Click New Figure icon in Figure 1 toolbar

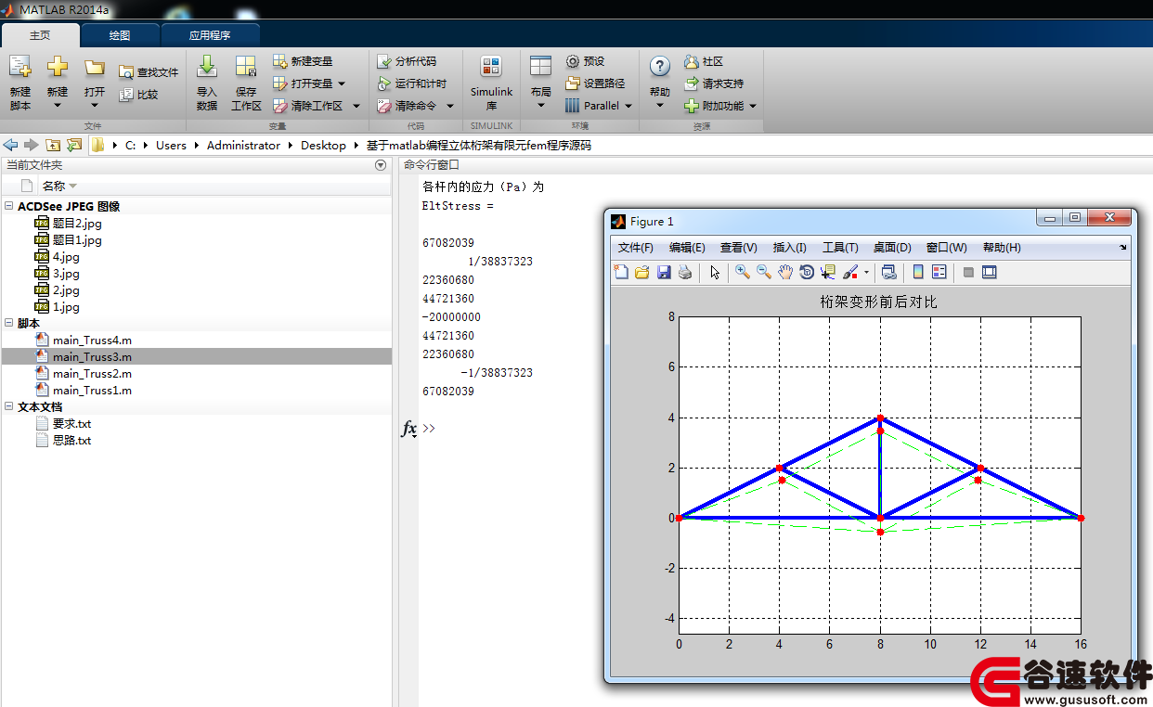(621, 272)
